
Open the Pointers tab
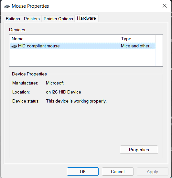pos(32,19)
